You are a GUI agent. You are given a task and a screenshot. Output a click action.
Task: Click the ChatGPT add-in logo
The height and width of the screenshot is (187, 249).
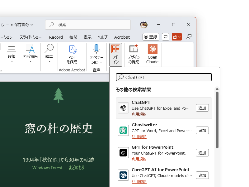click(x=123, y=108)
